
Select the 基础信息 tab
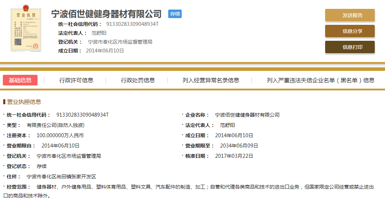point(20,80)
